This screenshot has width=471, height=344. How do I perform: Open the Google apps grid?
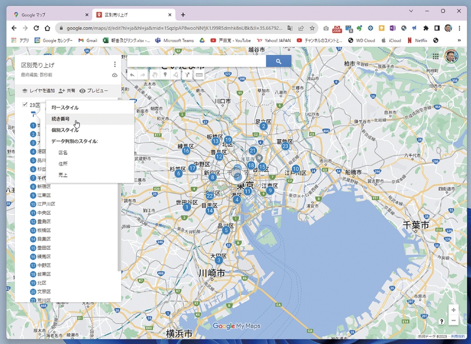pos(436,56)
